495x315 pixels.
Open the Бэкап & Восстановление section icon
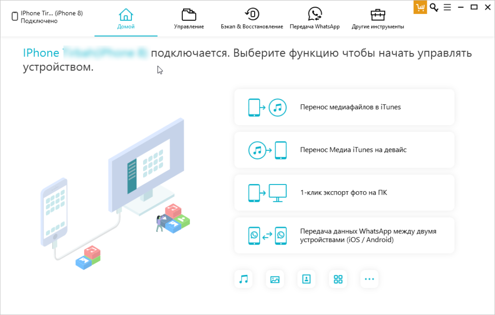251,13
